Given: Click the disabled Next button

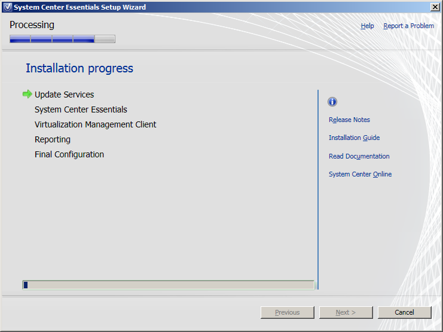Looking at the screenshot, I should pyautogui.click(x=346, y=312).
